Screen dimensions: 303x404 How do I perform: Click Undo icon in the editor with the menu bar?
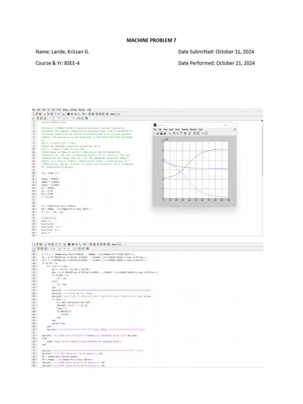[55, 114]
